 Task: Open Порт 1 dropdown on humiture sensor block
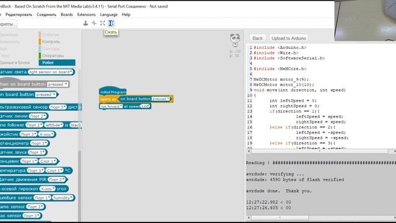[43, 198]
